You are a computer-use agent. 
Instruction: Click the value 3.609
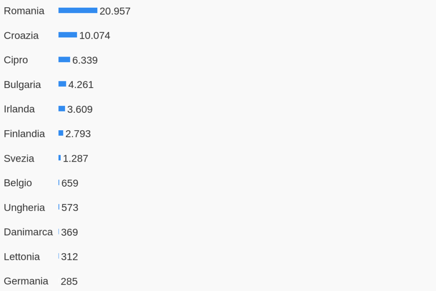(80, 110)
